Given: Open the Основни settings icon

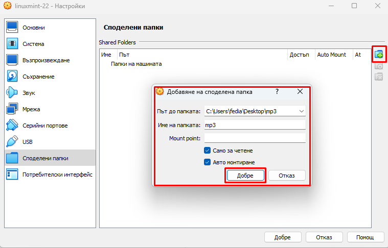Looking at the screenshot, I should pos(12,28).
